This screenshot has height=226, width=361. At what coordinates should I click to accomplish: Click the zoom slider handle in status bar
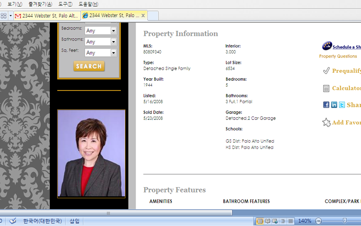click(345, 221)
